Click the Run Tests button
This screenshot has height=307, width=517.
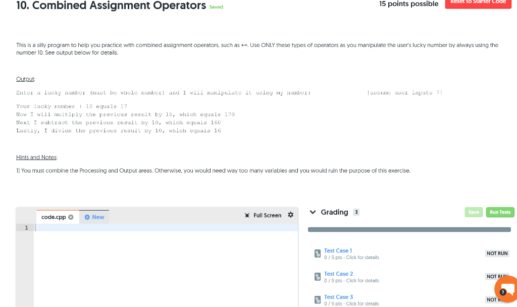(500, 212)
